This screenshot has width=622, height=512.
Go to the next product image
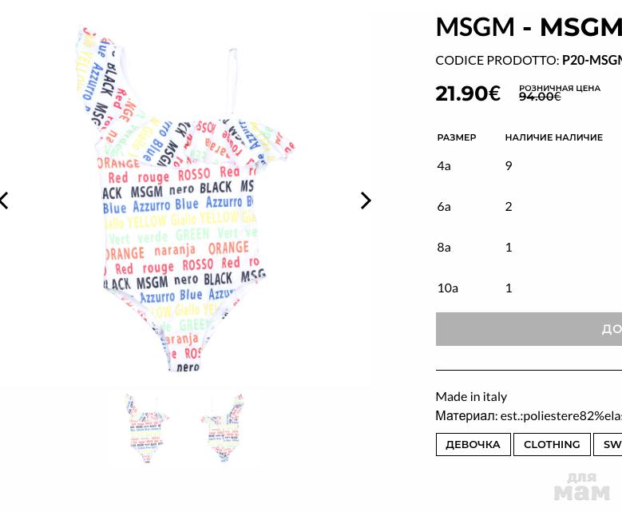pyautogui.click(x=366, y=200)
